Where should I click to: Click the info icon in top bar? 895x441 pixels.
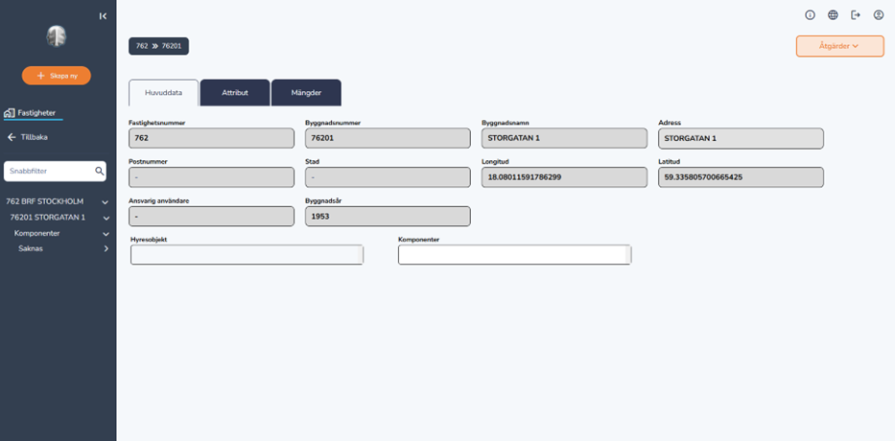810,15
